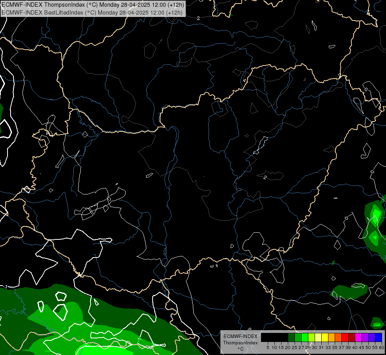Click legend tick value 31
This screenshot has width=386, height=355.
321,348
